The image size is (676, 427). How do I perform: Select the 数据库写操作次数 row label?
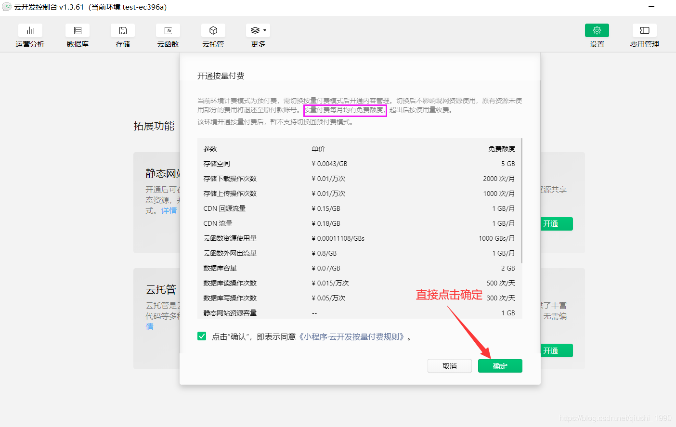click(x=230, y=298)
